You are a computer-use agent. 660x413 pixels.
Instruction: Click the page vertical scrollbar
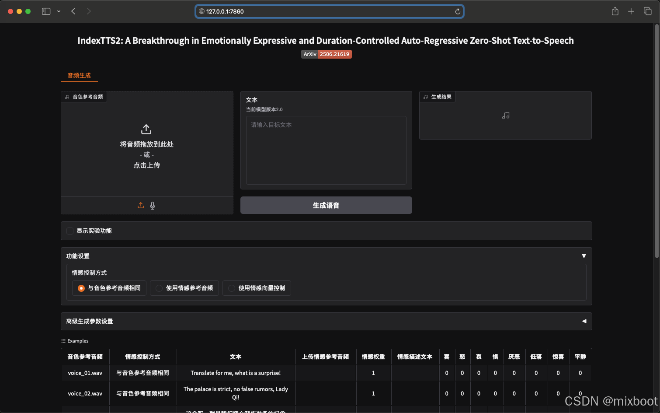[x=657, y=141]
